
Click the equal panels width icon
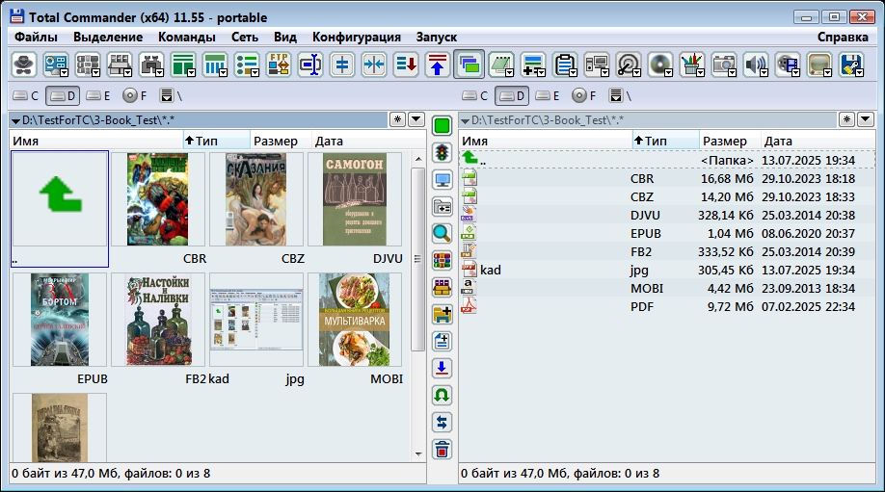(342, 65)
